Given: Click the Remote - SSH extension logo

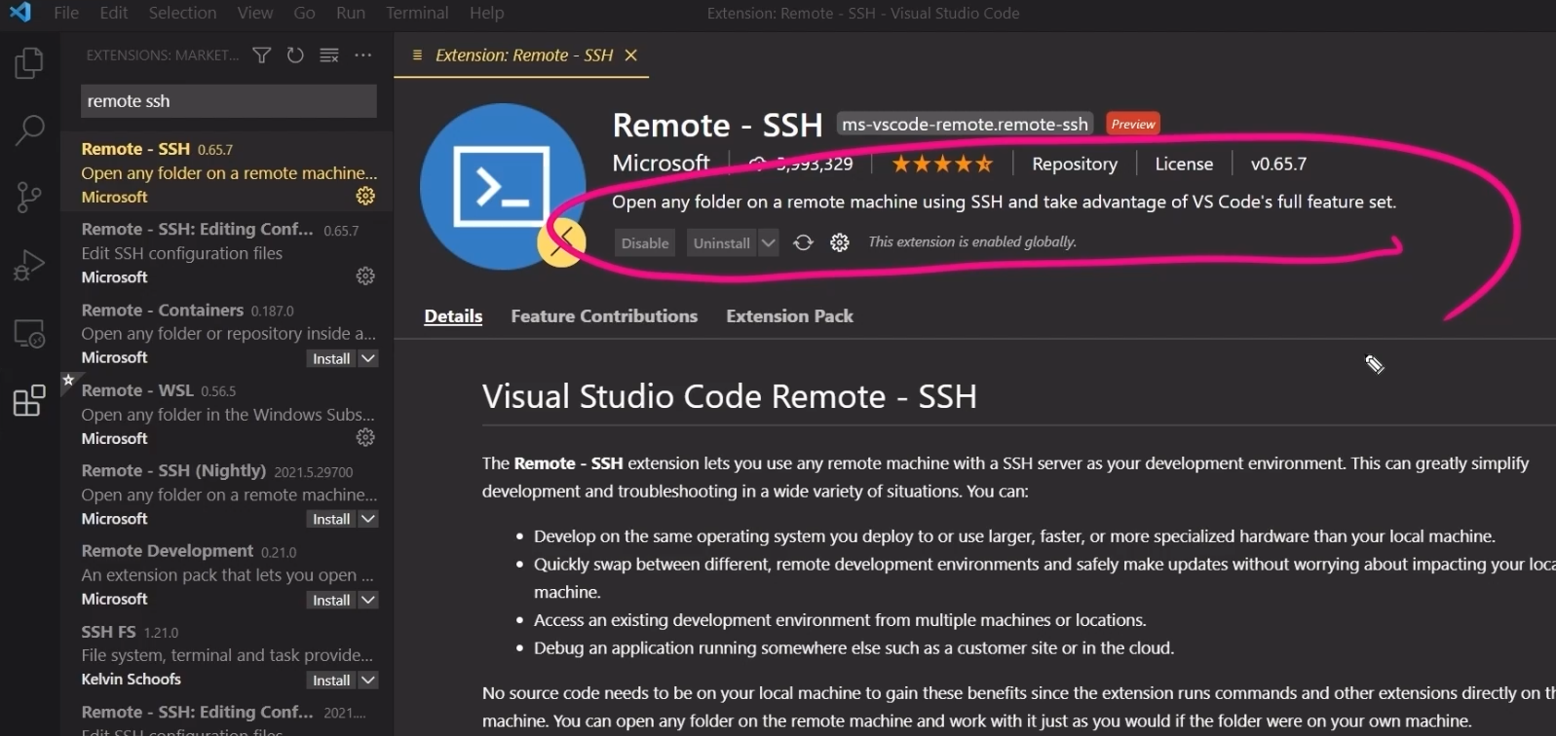Looking at the screenshot, I should coord(502,186).
